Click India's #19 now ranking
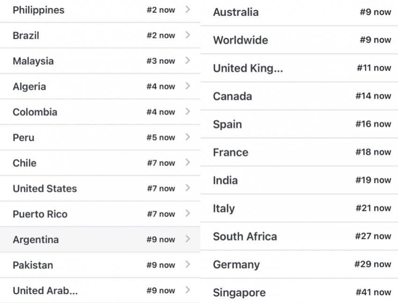This screenshot has width=398, height=303. click(x=373, y=180)
